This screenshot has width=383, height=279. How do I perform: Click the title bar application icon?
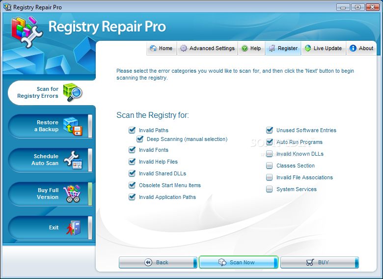[7, 7]
